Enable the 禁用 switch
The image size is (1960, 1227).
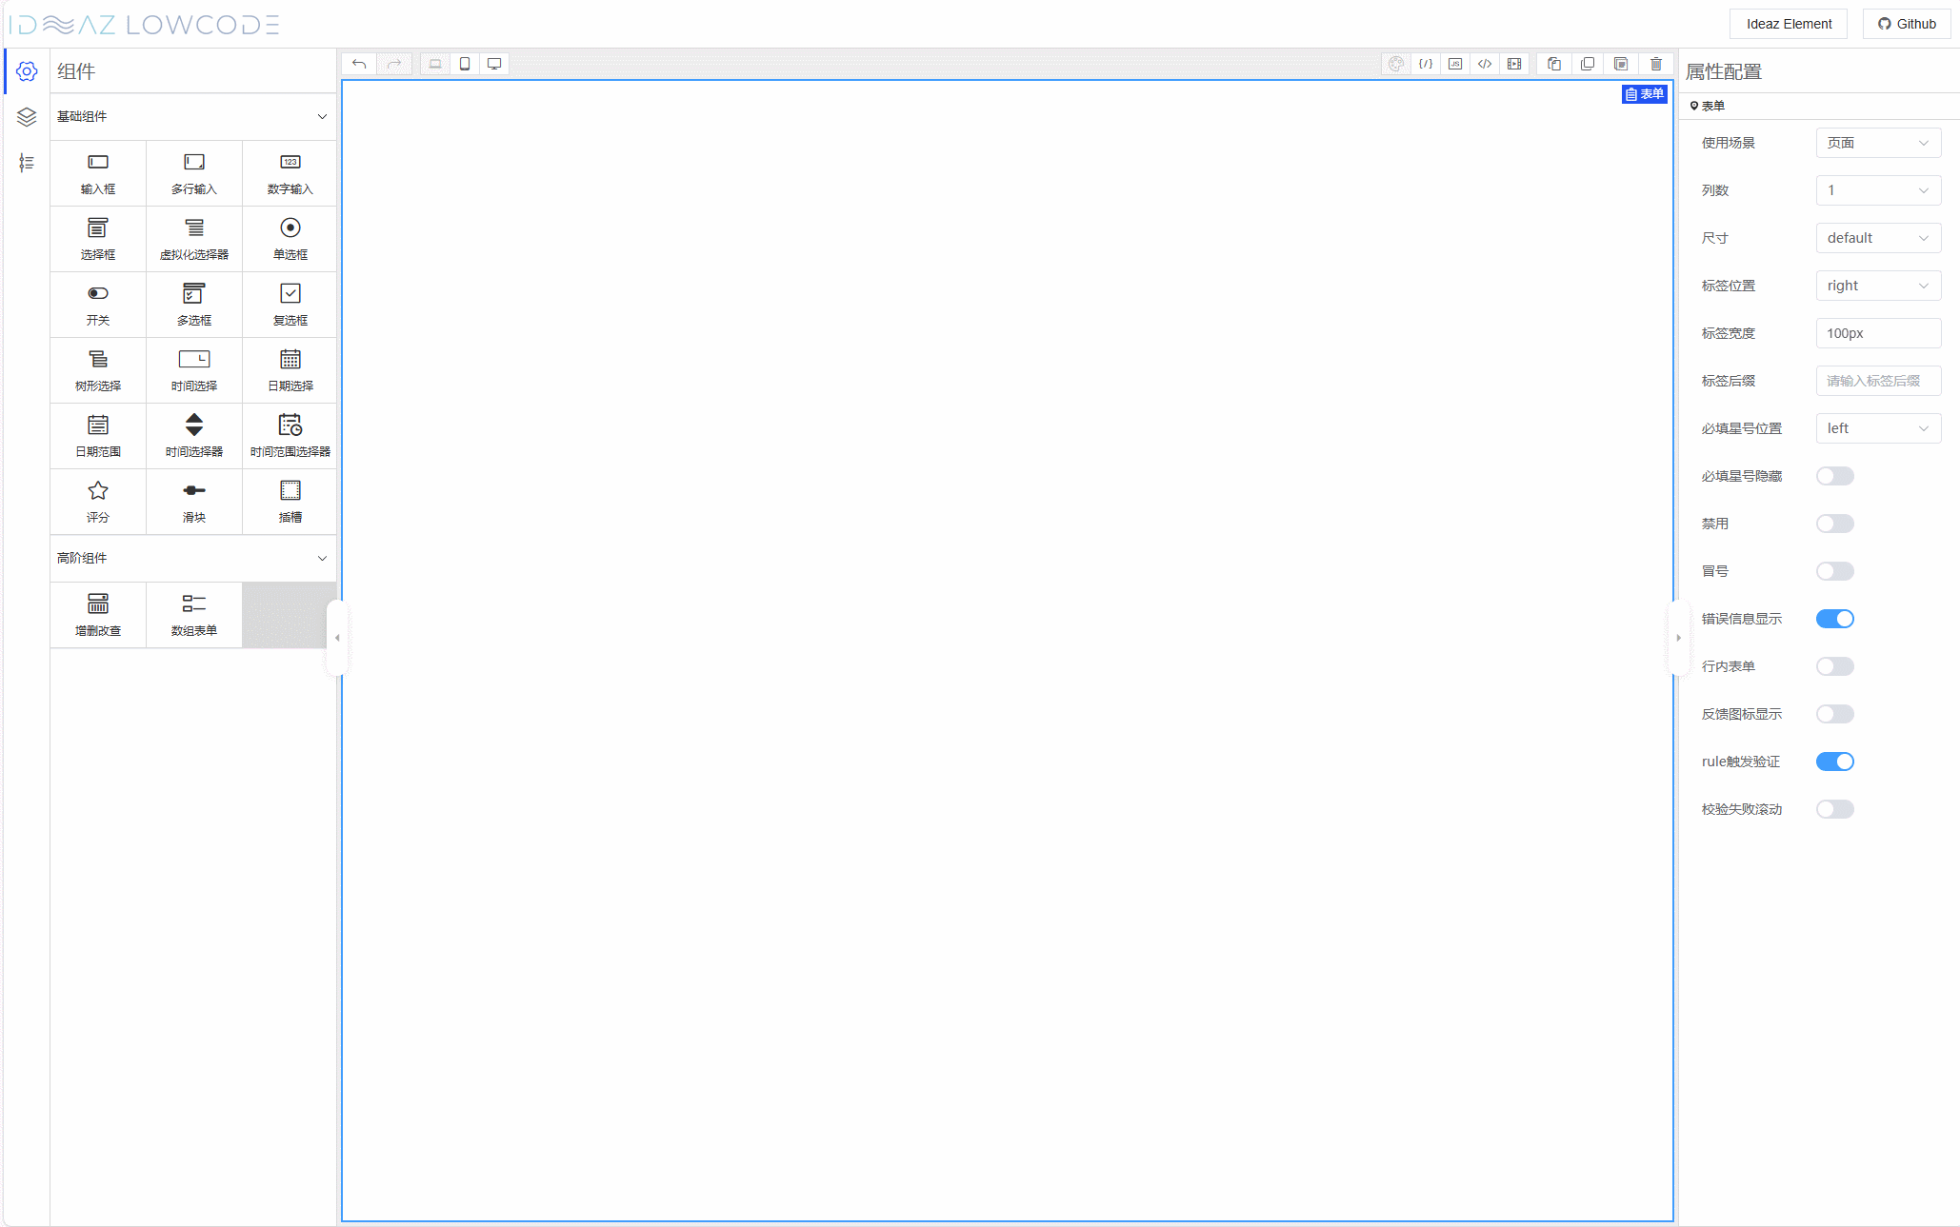coord(1834,524)
